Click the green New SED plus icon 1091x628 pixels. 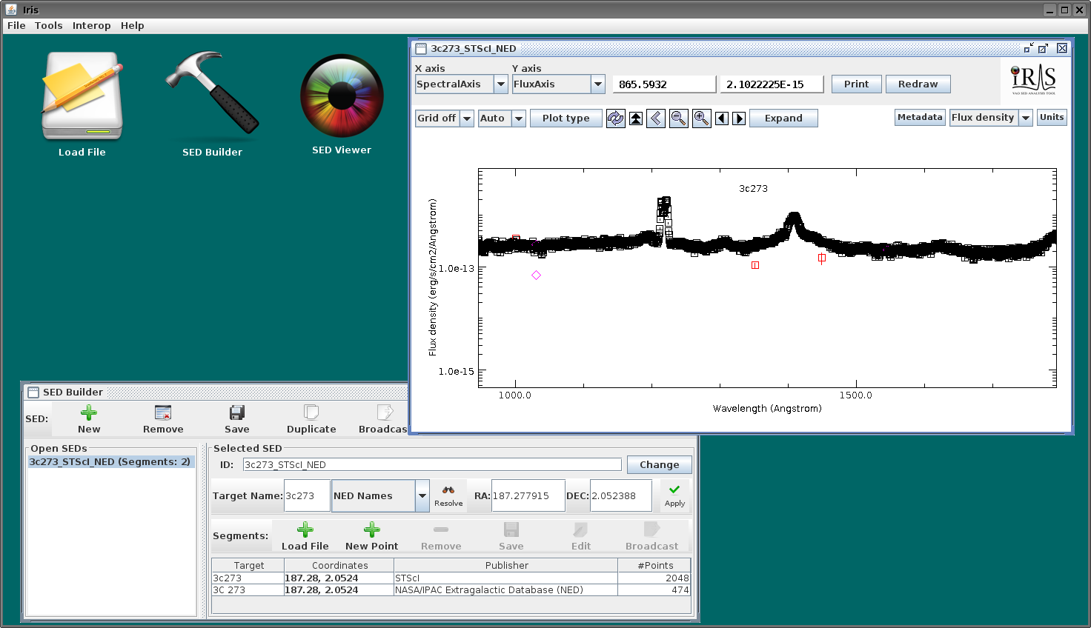pyautogui.click(x=89, y=412)
